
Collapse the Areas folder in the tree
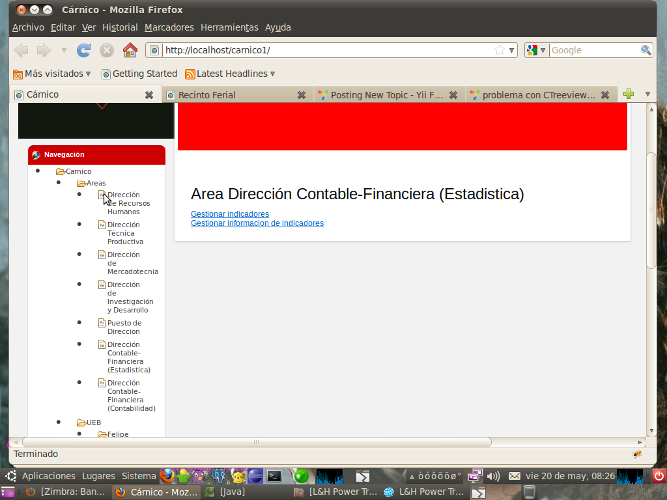click(81, 184)
